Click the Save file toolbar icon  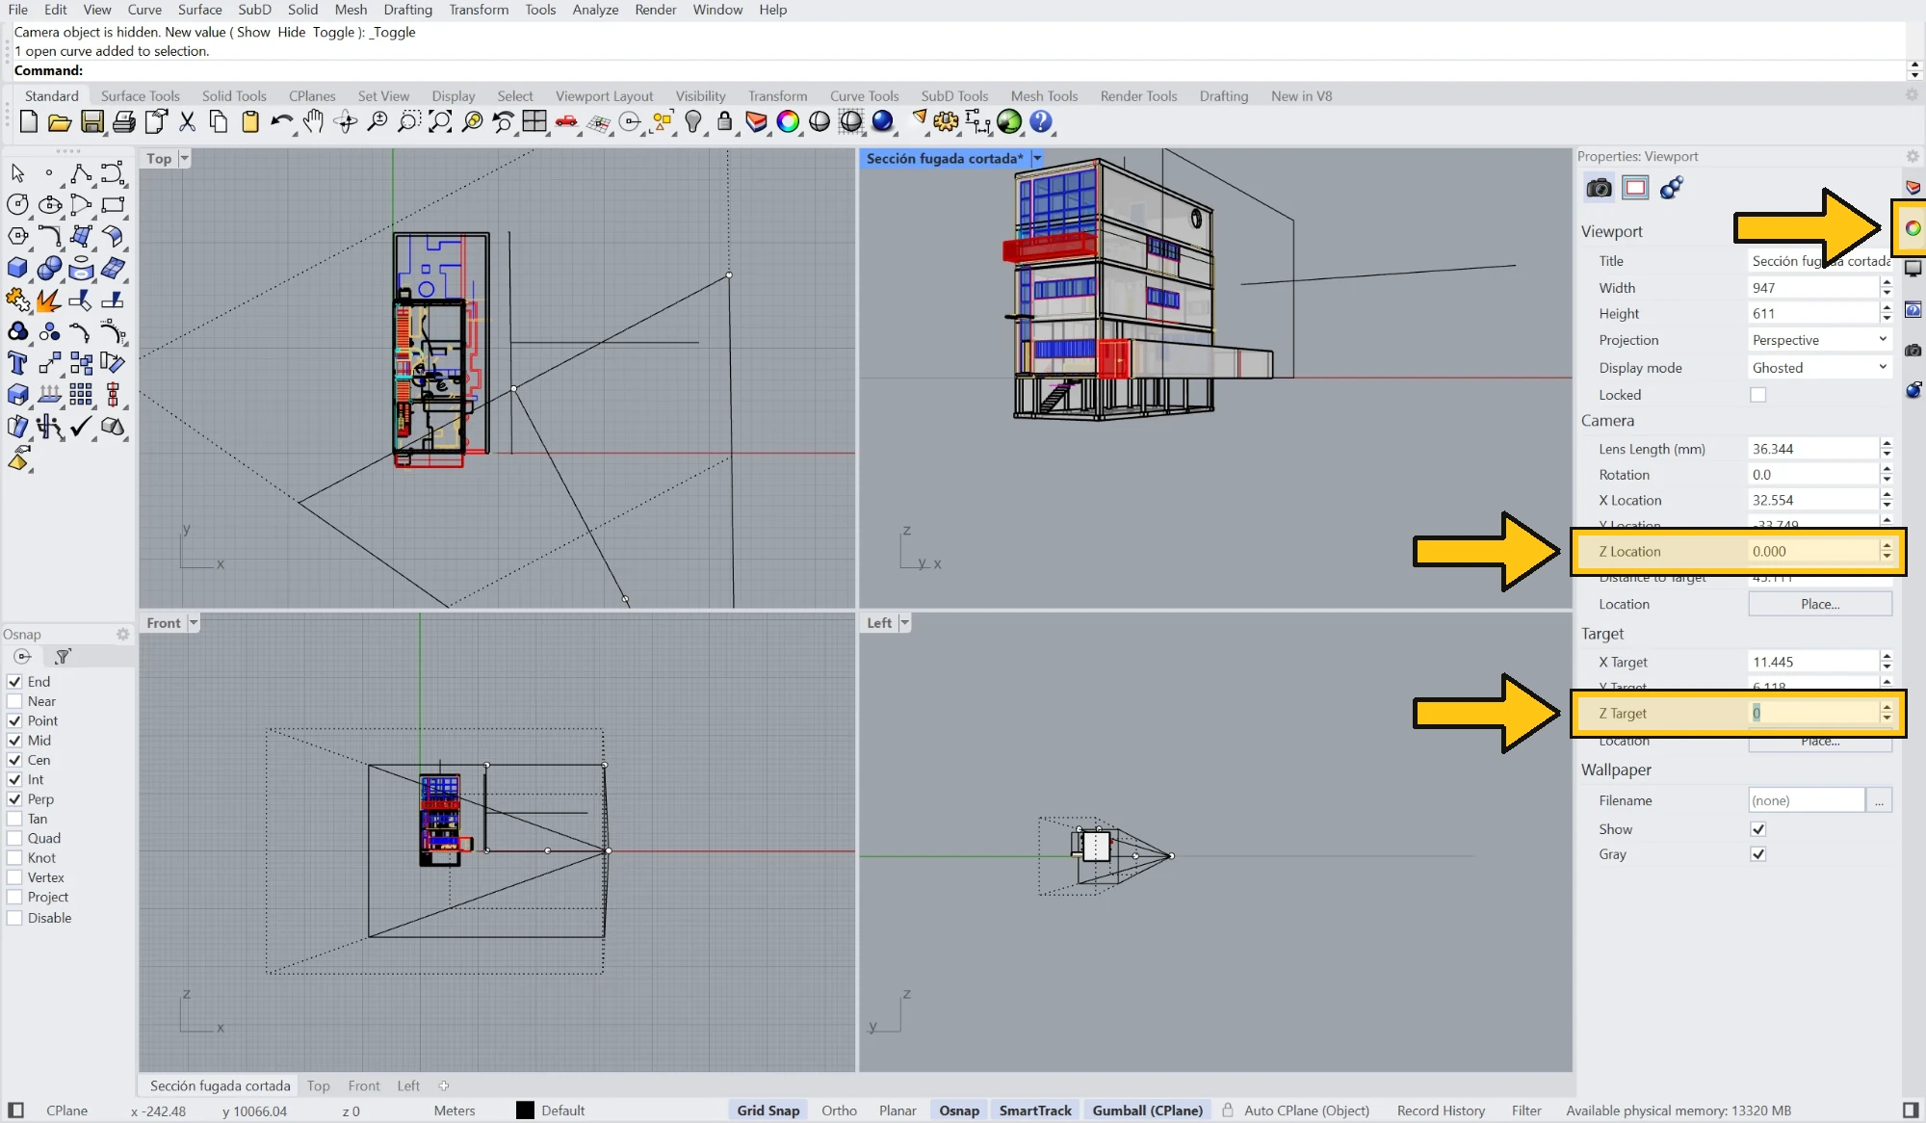pyautogui.click(x=92, y=122)
